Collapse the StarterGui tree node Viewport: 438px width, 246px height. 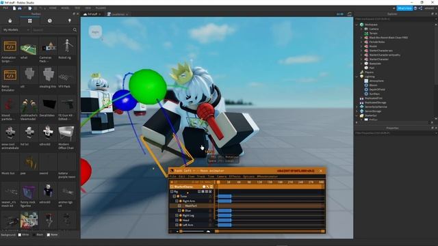point(357,115)
